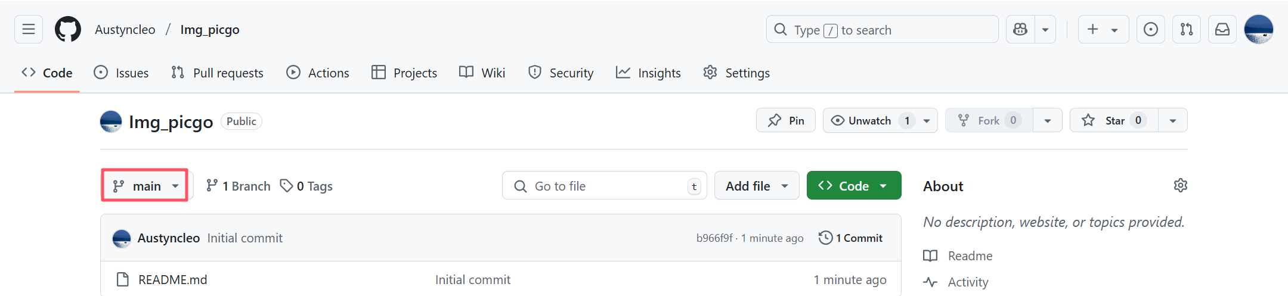
Task: Open the issues icon in the header
Action: tap(1151, 29)
